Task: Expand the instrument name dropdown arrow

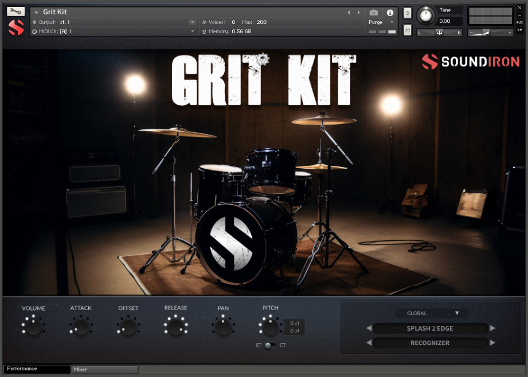Action: coord(36,13)
